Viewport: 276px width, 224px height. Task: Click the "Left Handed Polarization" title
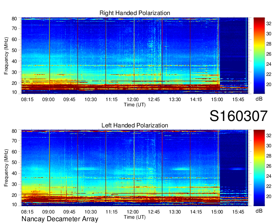click(x=135, y=125)
